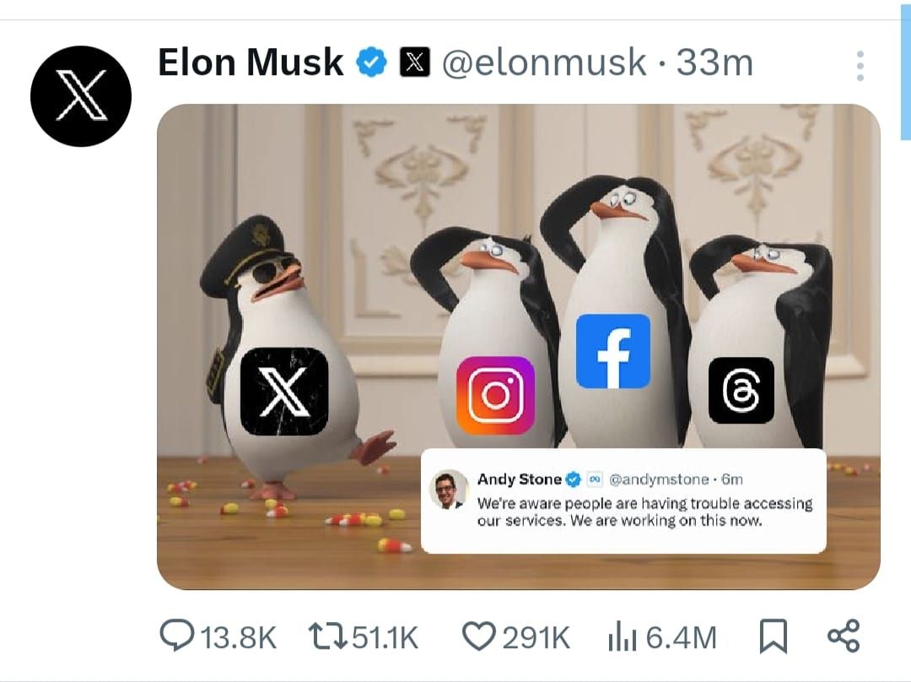
Task: Click the reply speech bubble icon
Action: pyautogui.click(x=175, y=636)
